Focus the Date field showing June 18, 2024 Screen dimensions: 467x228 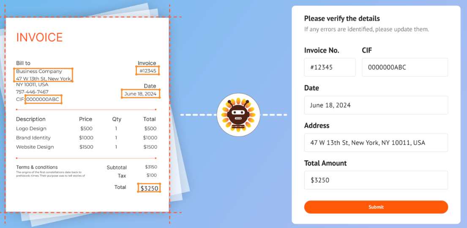pyautogui.click(x=376, y=105)
